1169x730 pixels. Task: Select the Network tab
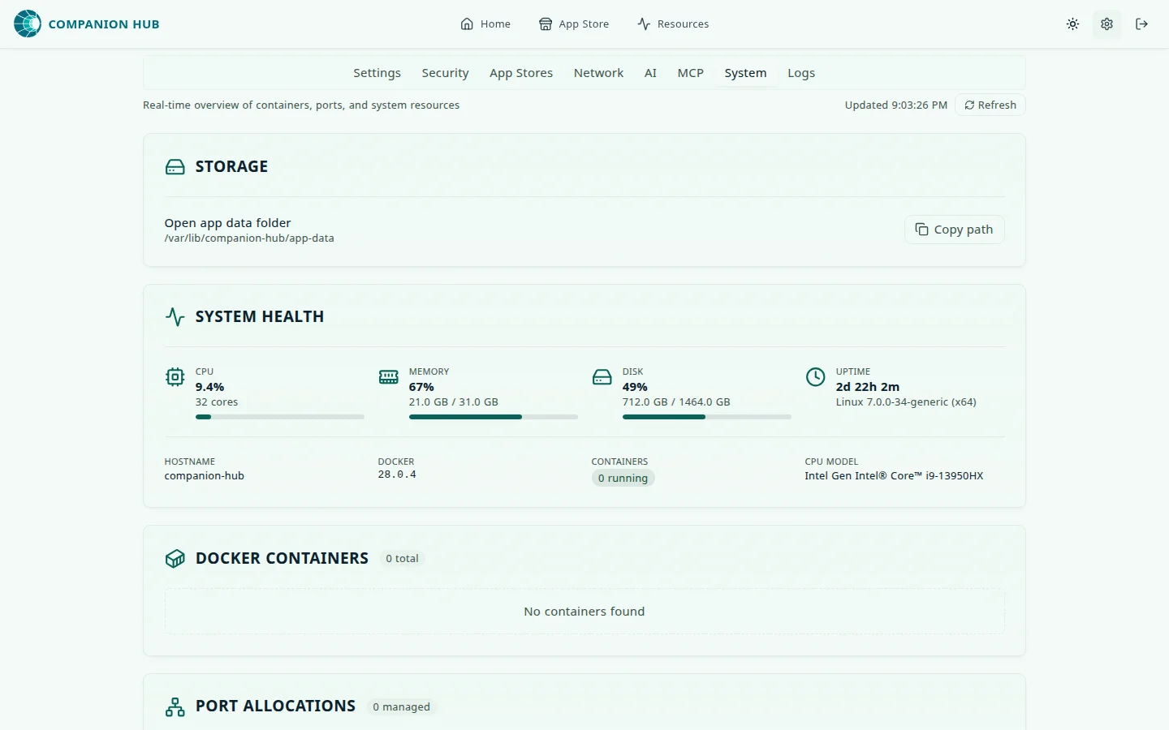pyautogui.click(x=598, y=73)
